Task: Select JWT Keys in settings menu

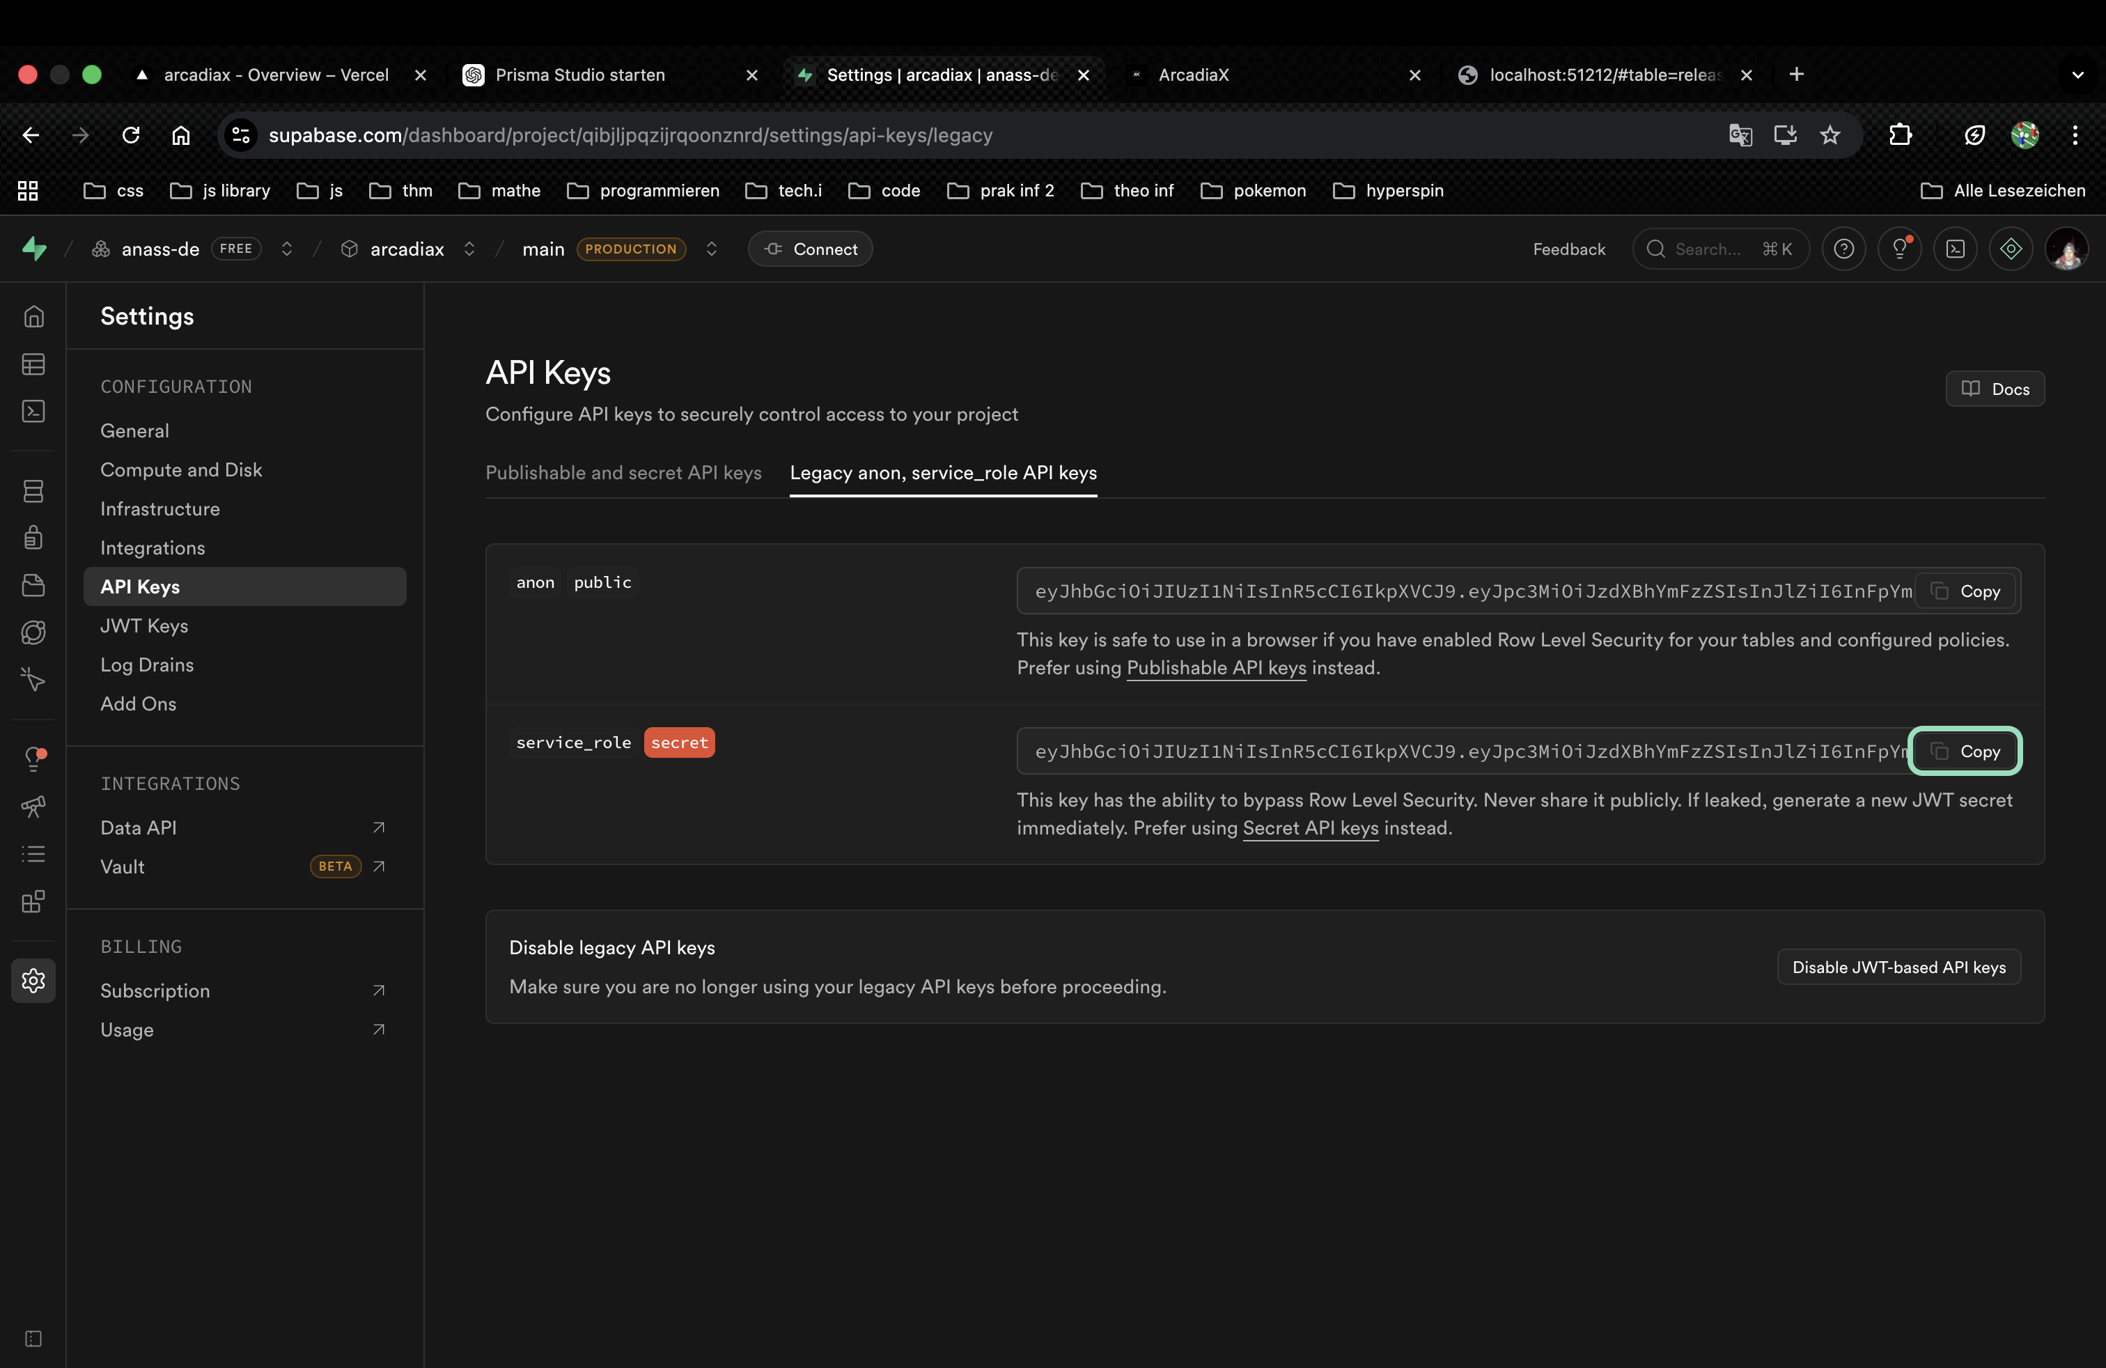Action: pos(144,626)
